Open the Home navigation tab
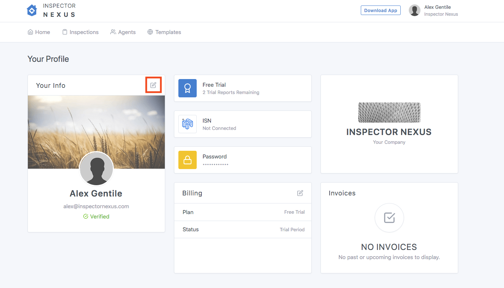 click(39, 32)
